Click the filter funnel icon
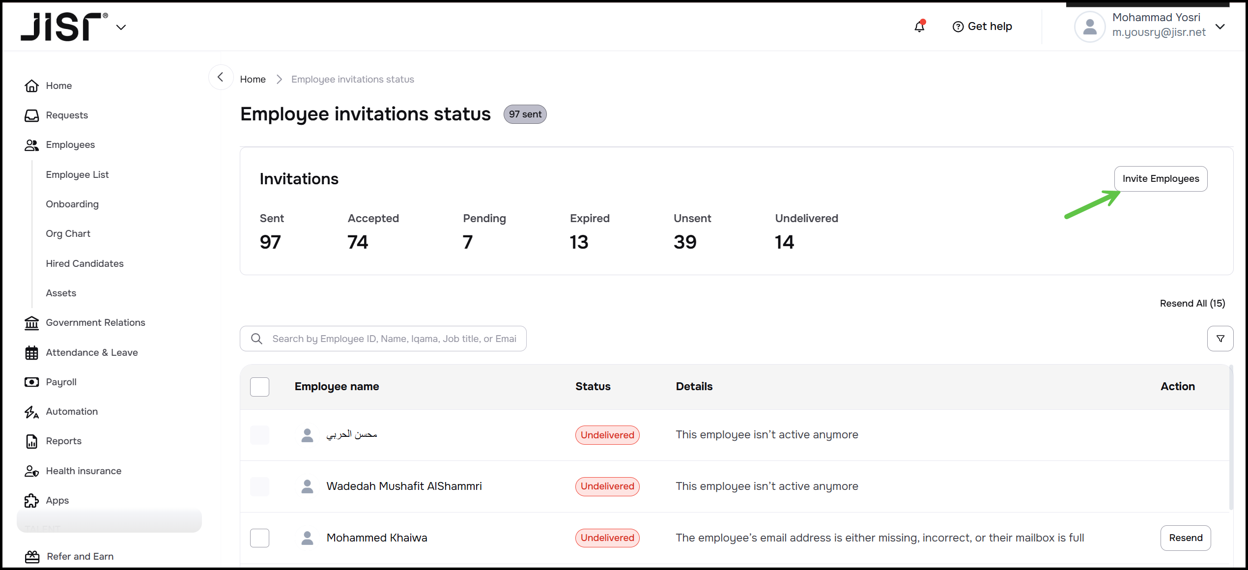Screen dimensions: 1248x570 click(x=1220, y=339)
